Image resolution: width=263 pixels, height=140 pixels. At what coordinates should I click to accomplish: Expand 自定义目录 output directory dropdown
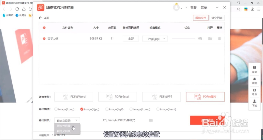pyautogui.click(x=67, y=120)
